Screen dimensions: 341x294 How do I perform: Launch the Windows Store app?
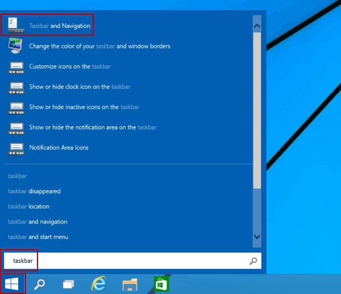point(161,284)
